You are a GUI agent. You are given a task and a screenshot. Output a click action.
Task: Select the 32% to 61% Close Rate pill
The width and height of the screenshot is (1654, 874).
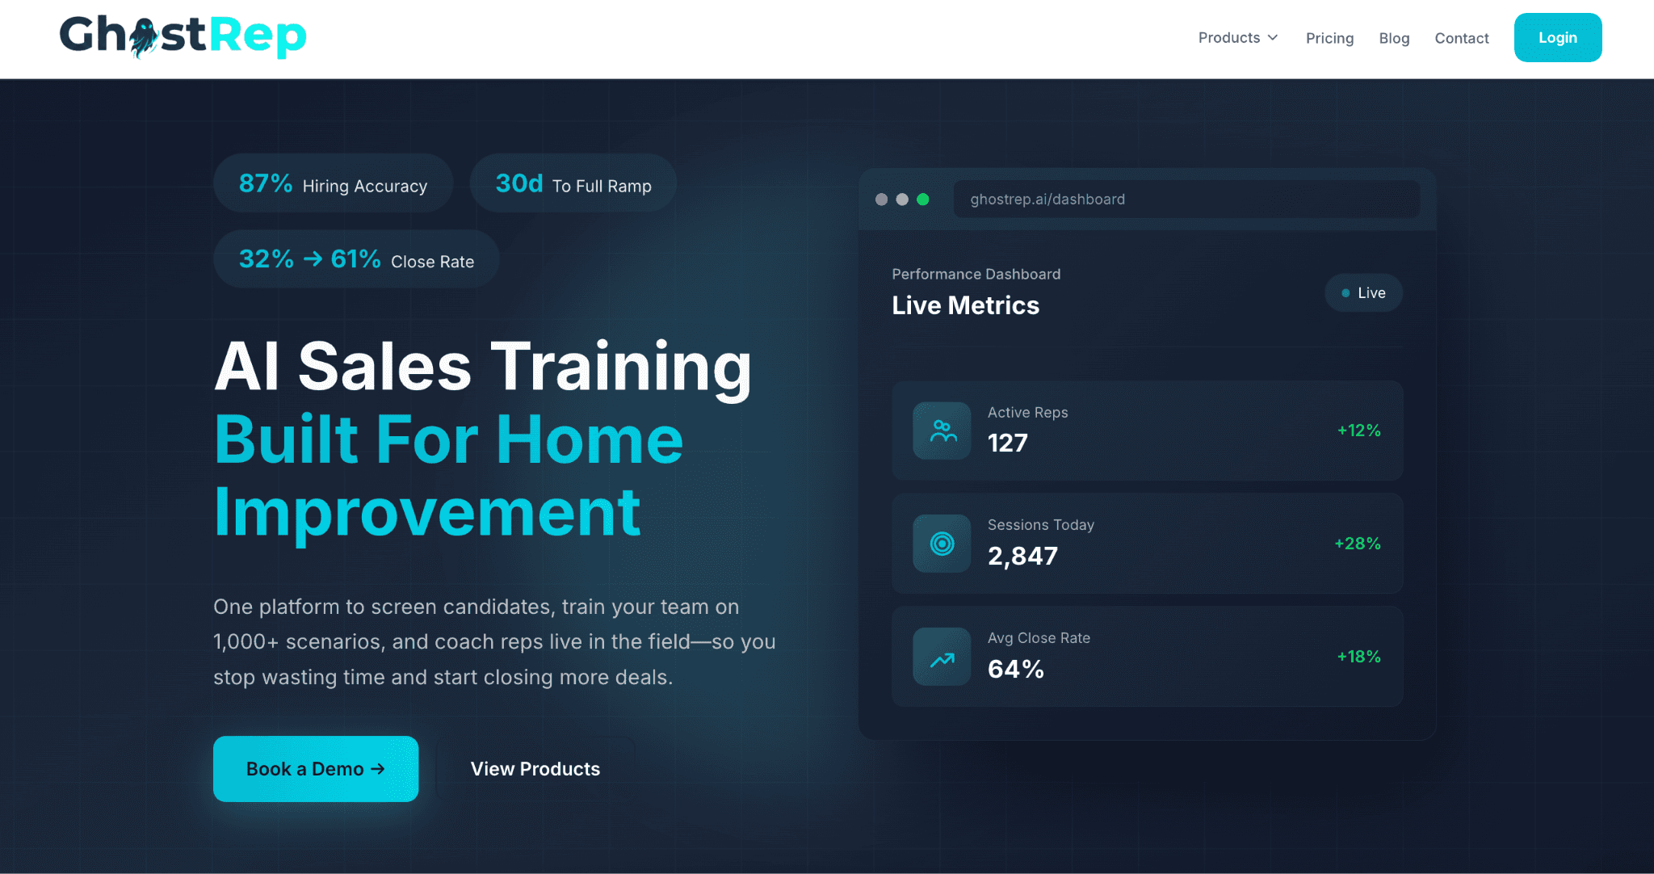tap(355, 259)
